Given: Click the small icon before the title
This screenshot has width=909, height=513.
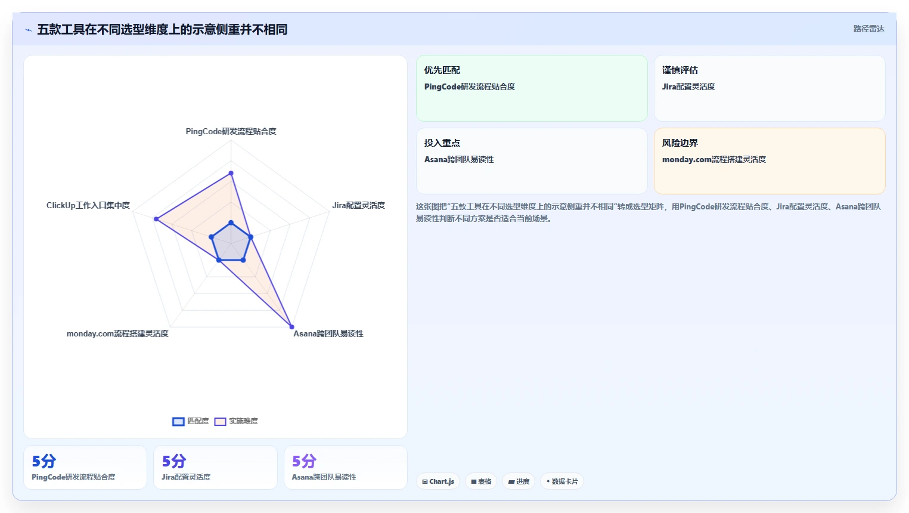Looking at the screenshot, I should [x=28, y=30].
